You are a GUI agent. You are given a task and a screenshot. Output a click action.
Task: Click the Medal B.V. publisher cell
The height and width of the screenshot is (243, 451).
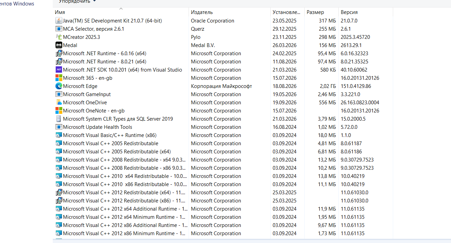click(203, 45)
